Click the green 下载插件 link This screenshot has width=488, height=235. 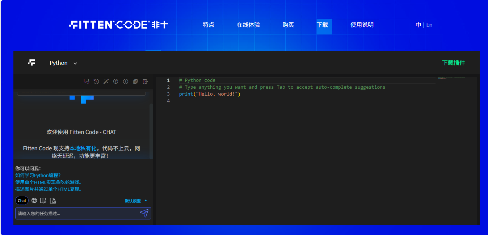click(x=454, y=63)
